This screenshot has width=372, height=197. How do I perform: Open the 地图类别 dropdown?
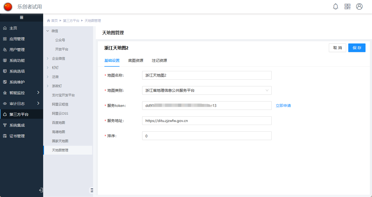207,90
